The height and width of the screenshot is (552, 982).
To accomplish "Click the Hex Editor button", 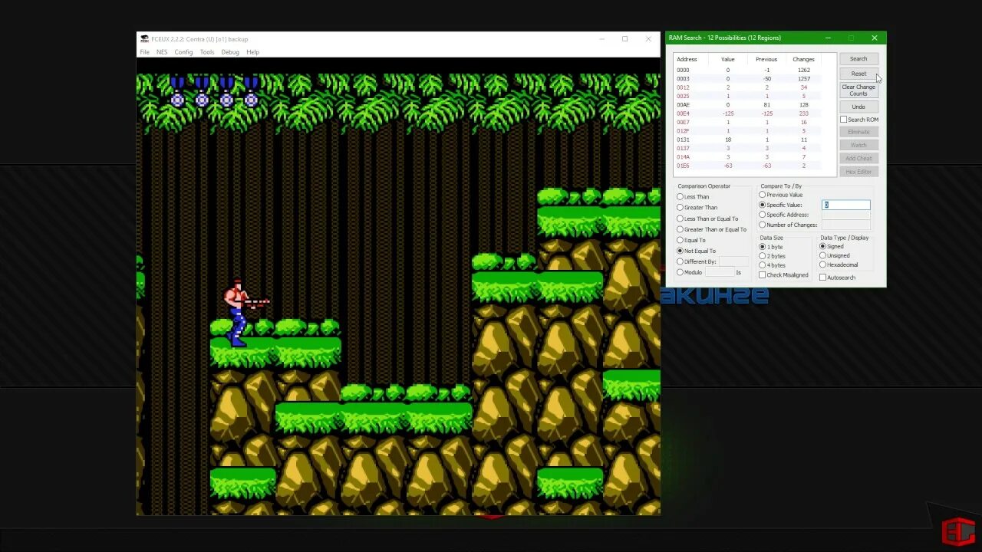I will (858, 172).
